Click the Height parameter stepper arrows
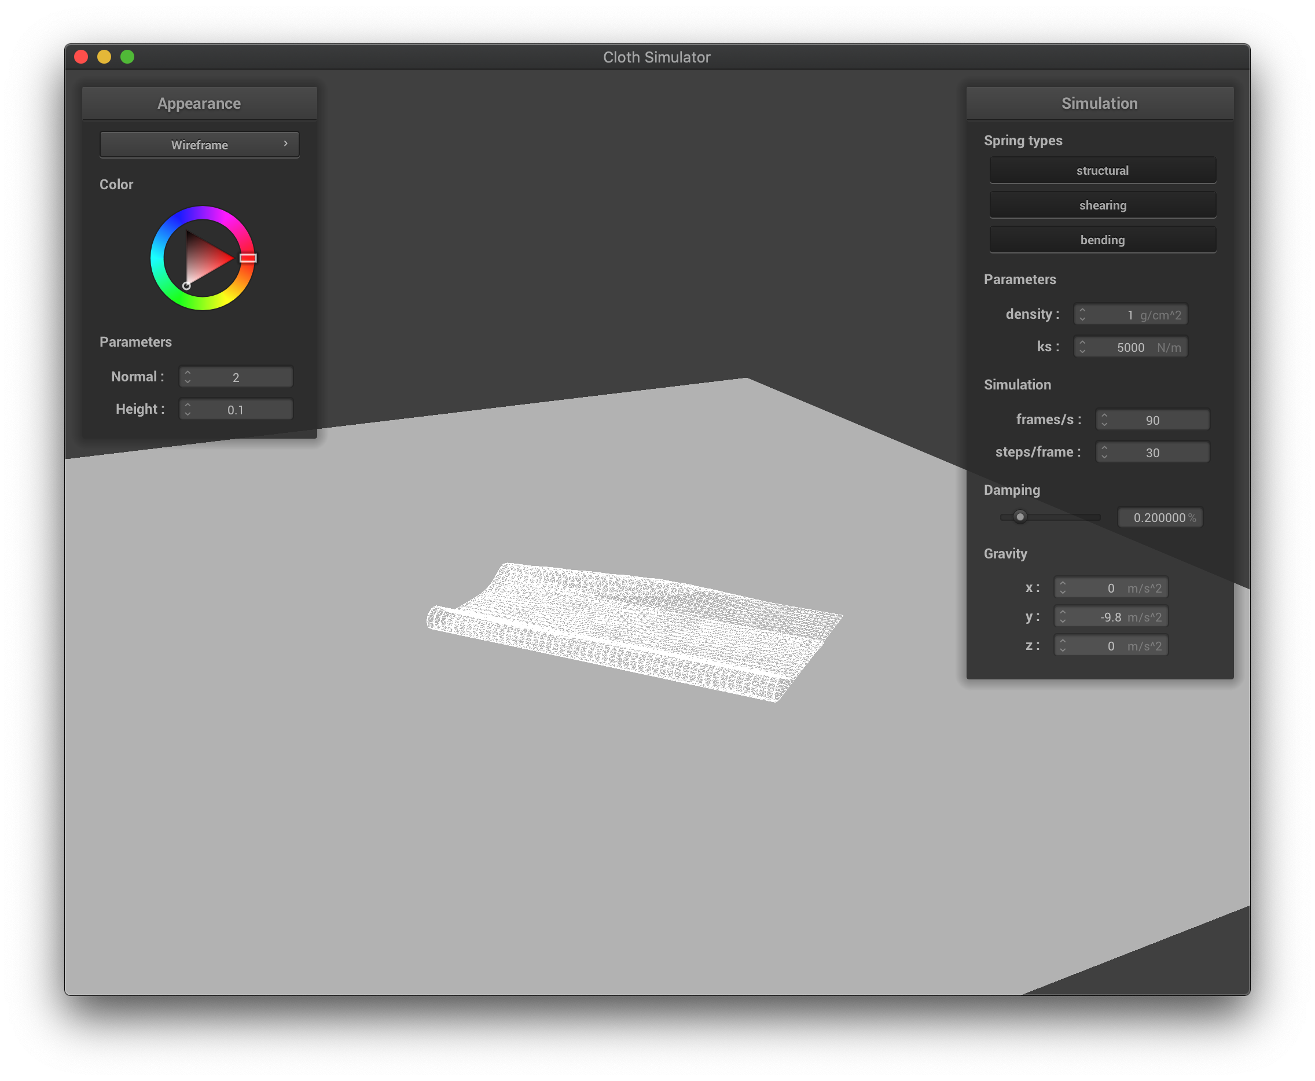Image resolution: width=1315 pixels, height=1081 pixels. point(188,409)
